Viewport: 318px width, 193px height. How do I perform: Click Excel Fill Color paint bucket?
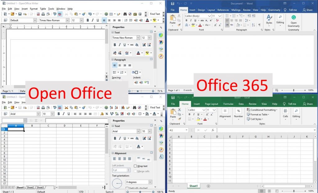[x=198, y=119]
